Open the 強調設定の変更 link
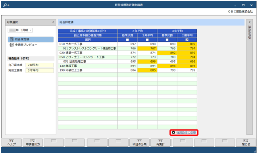Image resolution: width=258 pixels, height=154 pixels. pyautogui.click(x=186, y=133)
